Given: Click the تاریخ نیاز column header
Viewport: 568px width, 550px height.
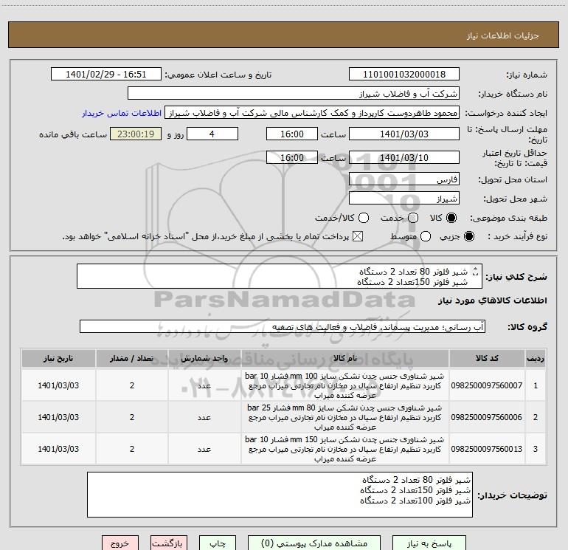Looking at the screenshot, I should point(58,358).
